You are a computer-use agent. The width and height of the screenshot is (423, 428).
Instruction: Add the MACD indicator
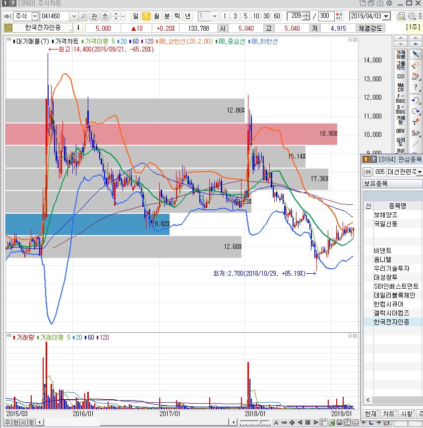pyautogui.click(x=400, y=87)
